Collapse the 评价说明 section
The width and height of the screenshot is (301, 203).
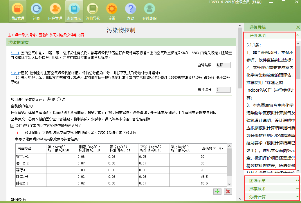pyautogui.click(x=298, y=35)
